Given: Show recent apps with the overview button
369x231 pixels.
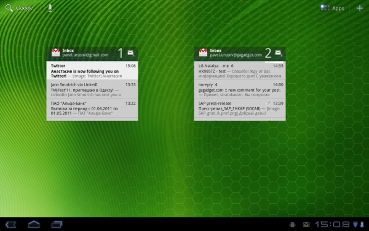Looking at the screenshot, I should (x=57, y=224).
